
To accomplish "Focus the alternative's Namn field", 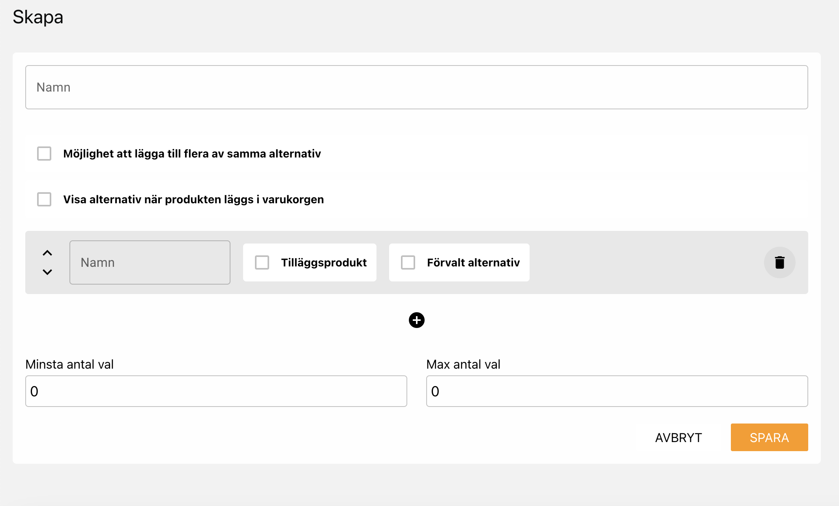I will 150,262.
